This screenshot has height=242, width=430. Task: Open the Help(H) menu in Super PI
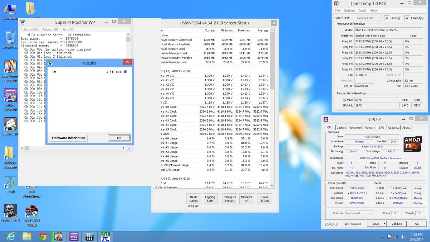[67, 29]
